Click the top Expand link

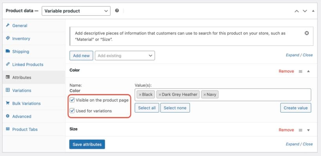[292, 55]
